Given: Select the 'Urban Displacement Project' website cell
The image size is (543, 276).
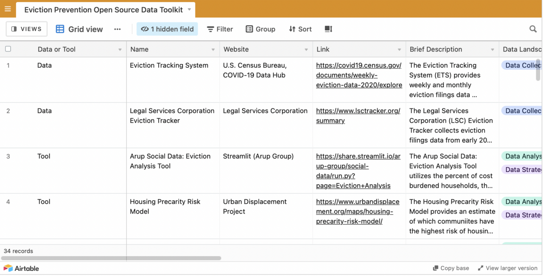Looking at the screenshot, I should [266, 216].
